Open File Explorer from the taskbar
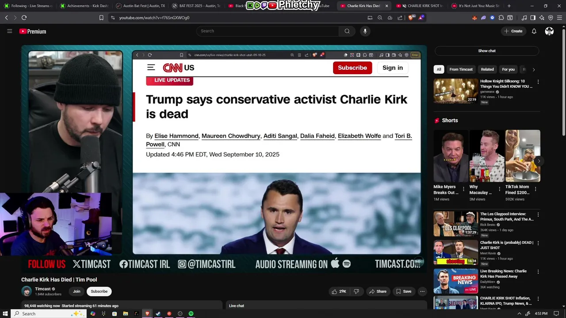The height and width of the screenshot is (318, 566). 126,314
